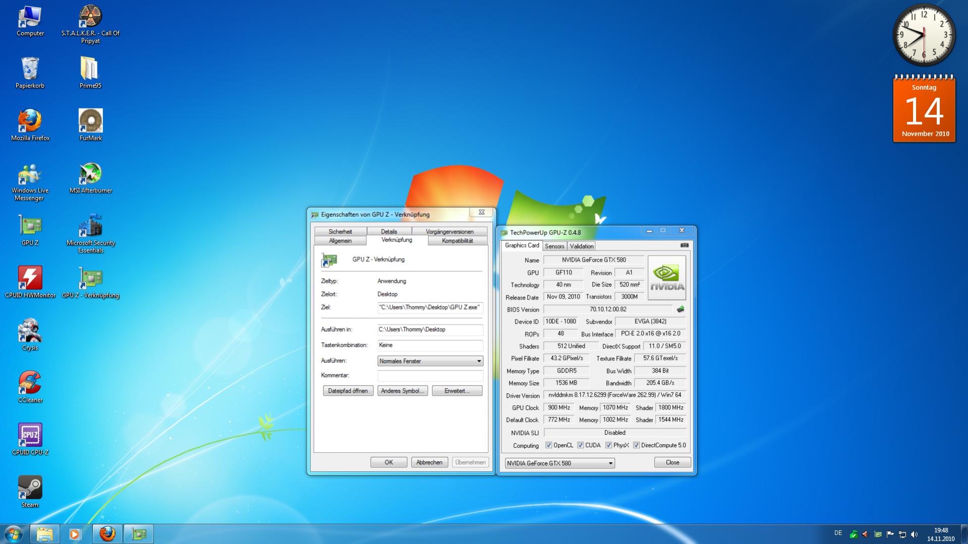Open the Computer desktop icon
This screenshot has width=968, height=544.
(30, 21)
